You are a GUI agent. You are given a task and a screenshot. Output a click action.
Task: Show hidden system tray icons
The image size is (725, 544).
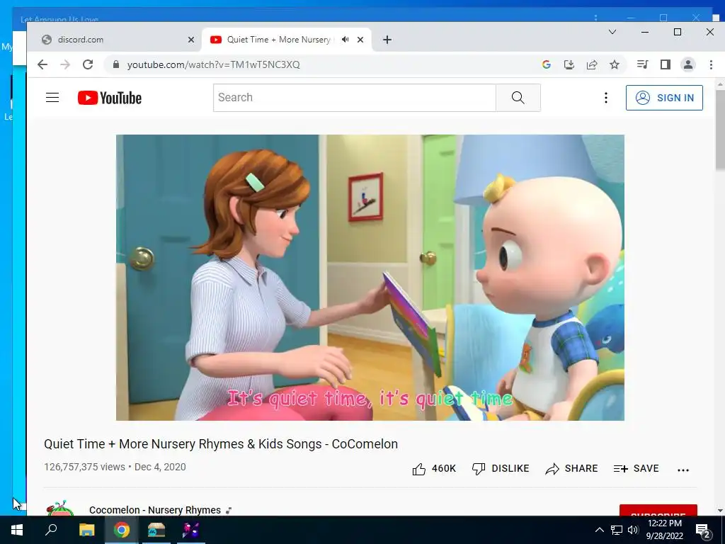click(599, 530)
